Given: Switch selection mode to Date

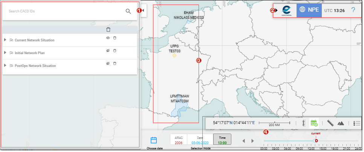Looking at the screenshot, I should (200, 140).
